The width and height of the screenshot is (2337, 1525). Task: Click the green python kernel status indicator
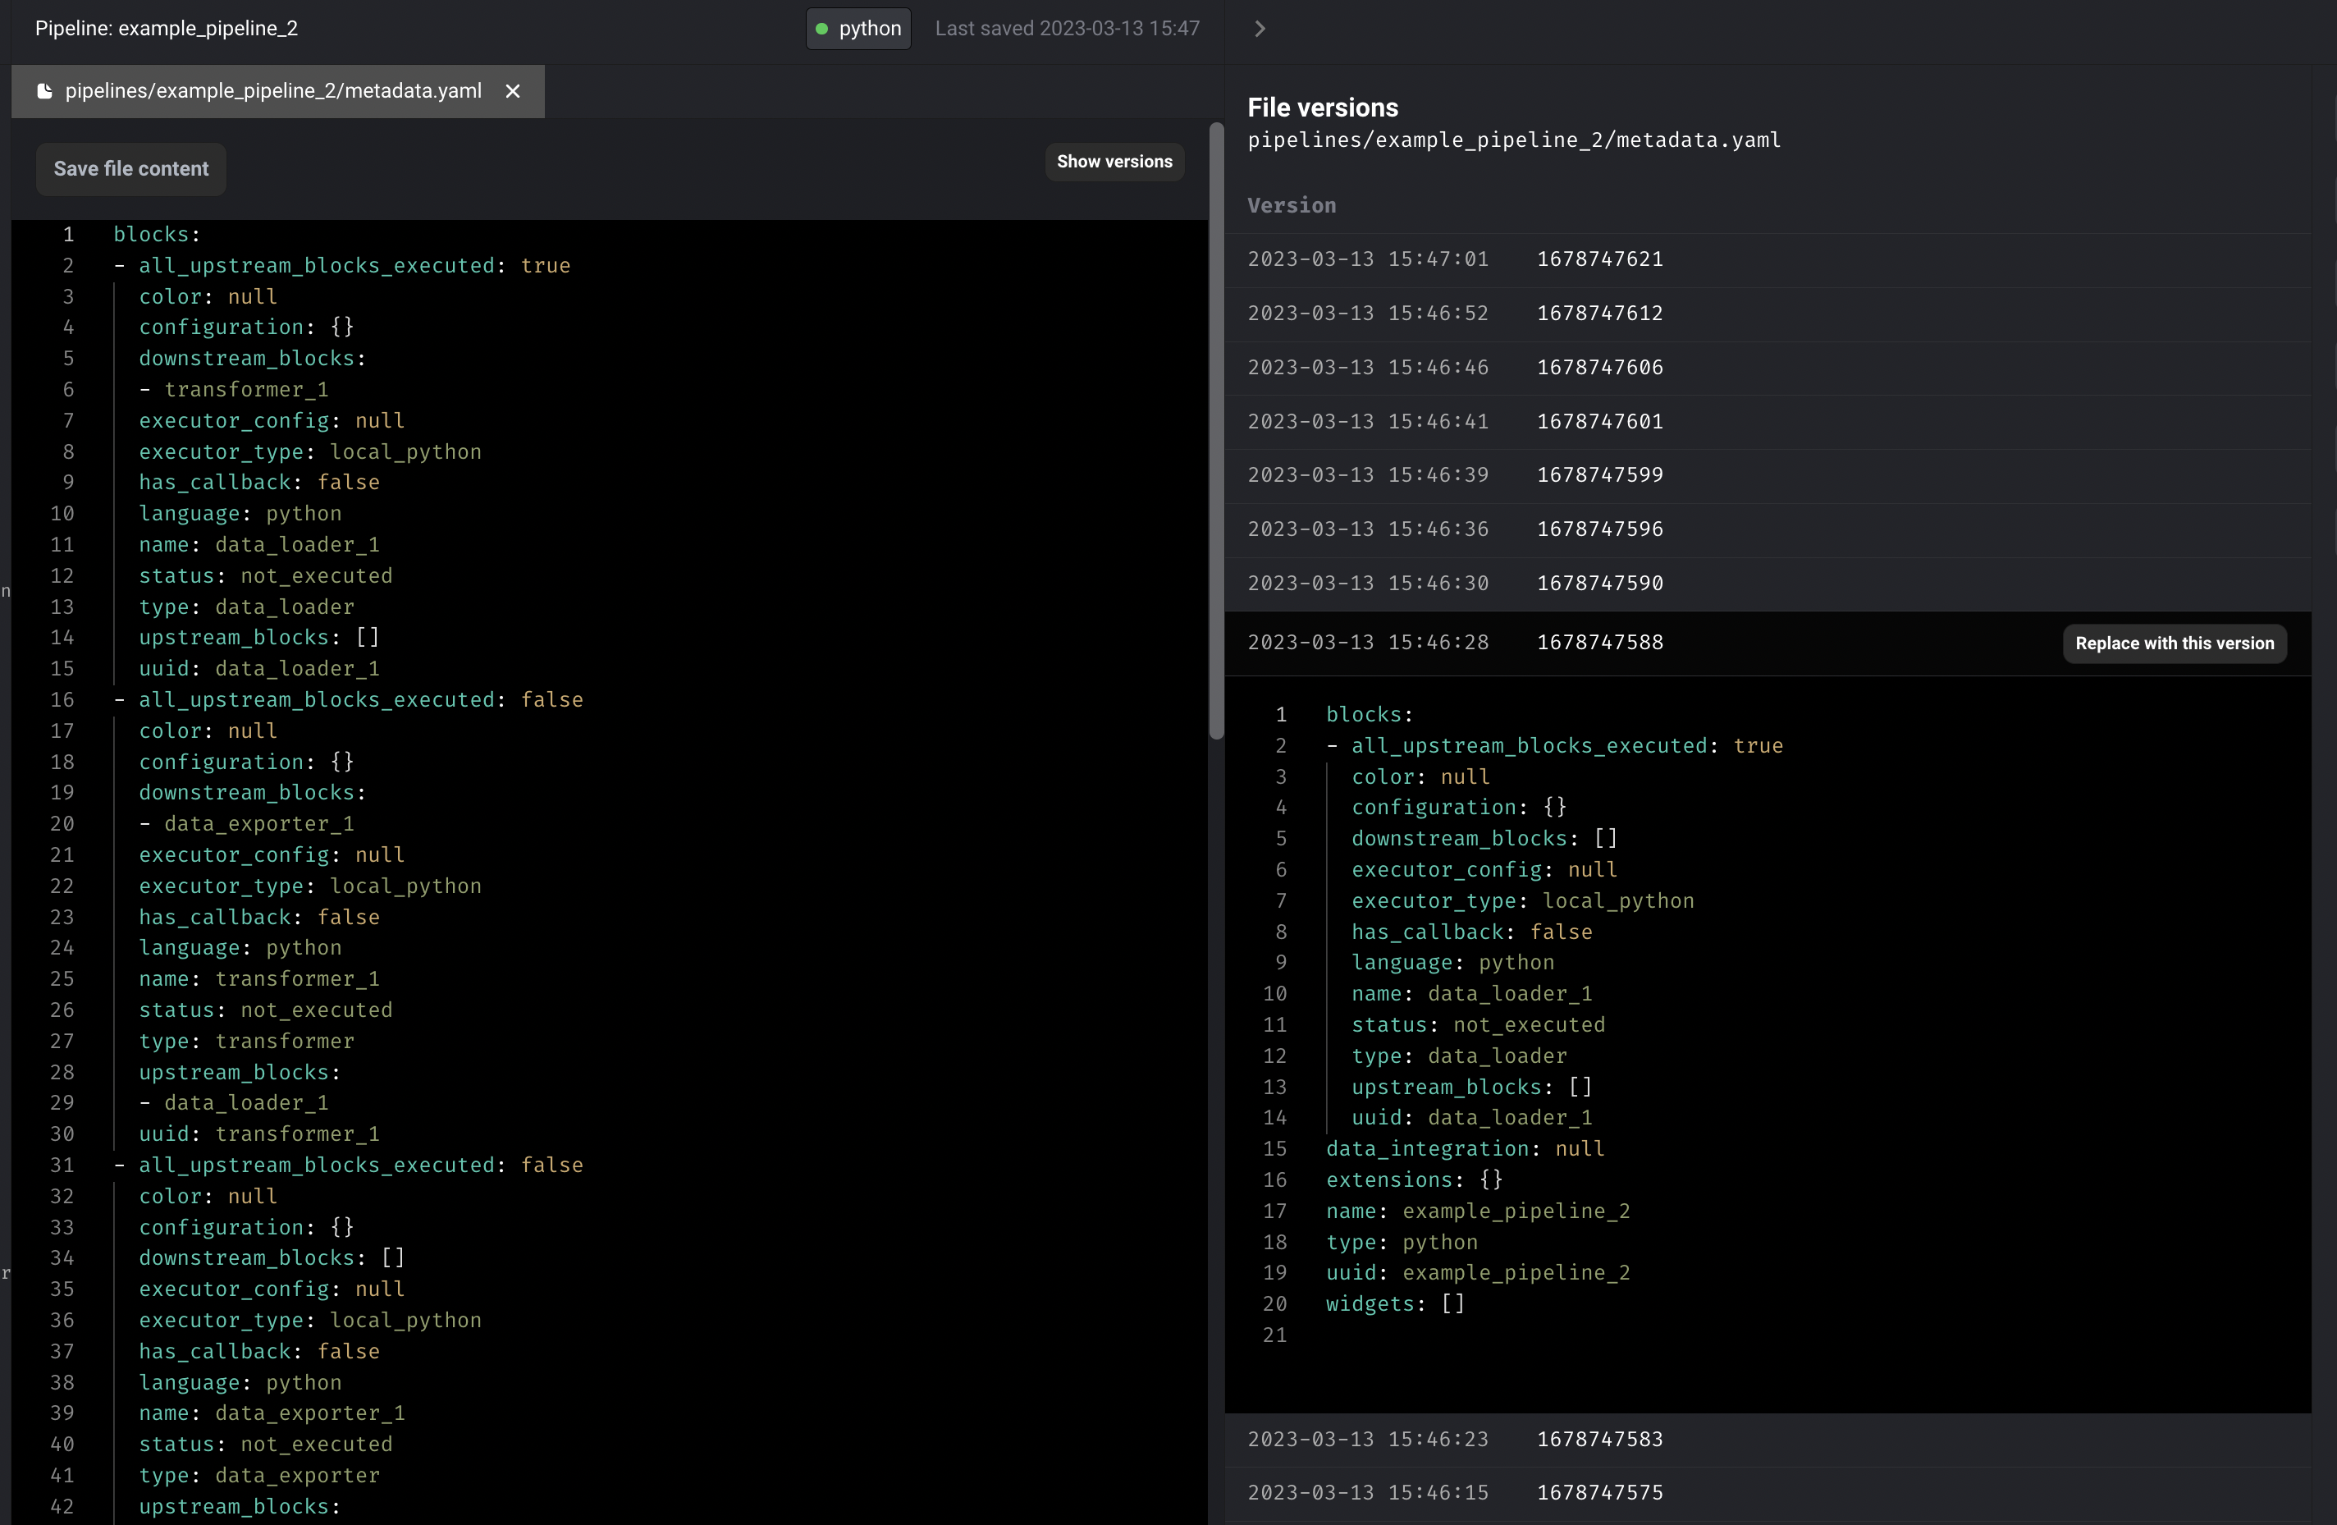822,29
